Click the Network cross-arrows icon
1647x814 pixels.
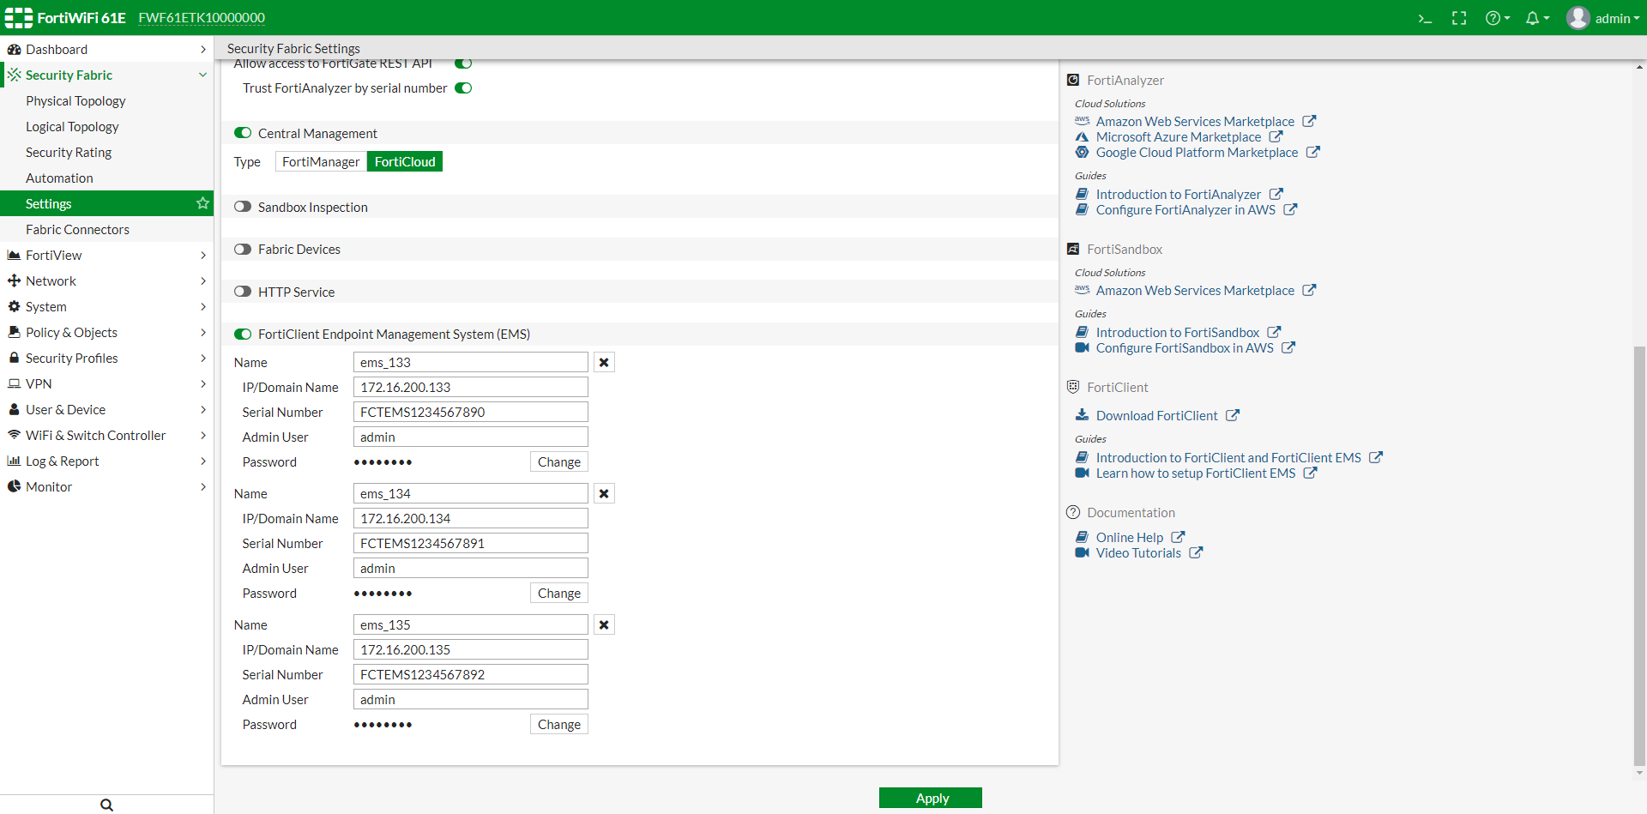pos(14,280)
